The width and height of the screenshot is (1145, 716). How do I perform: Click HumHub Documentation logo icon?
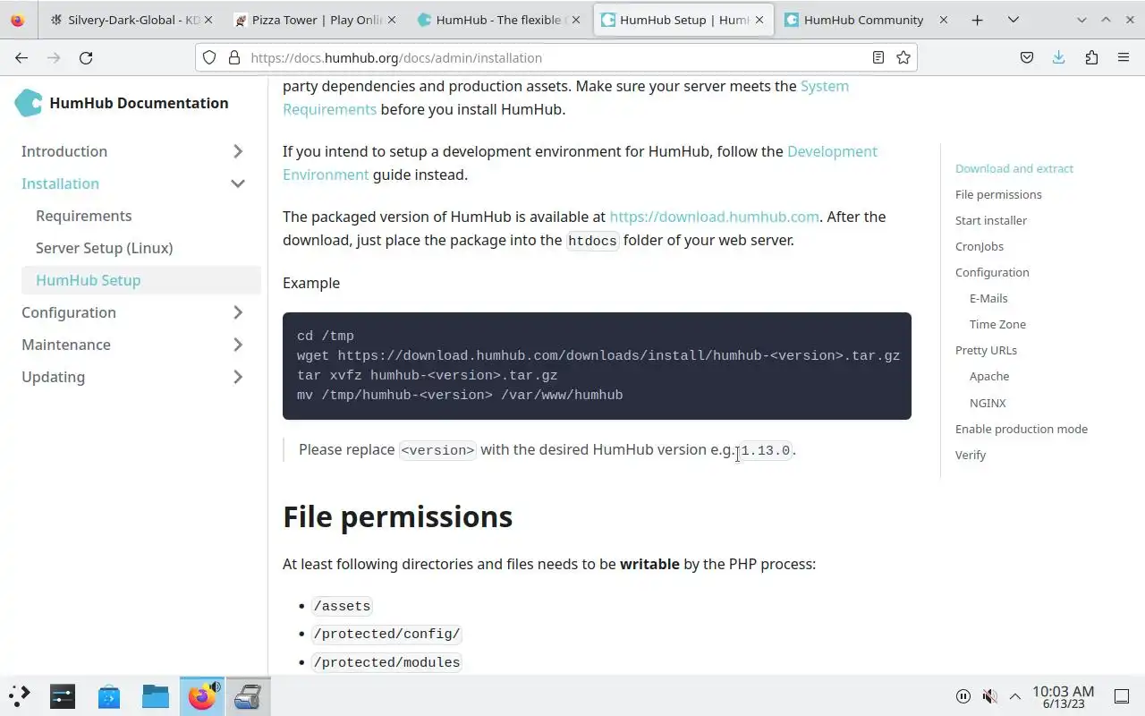pos(29,103)
